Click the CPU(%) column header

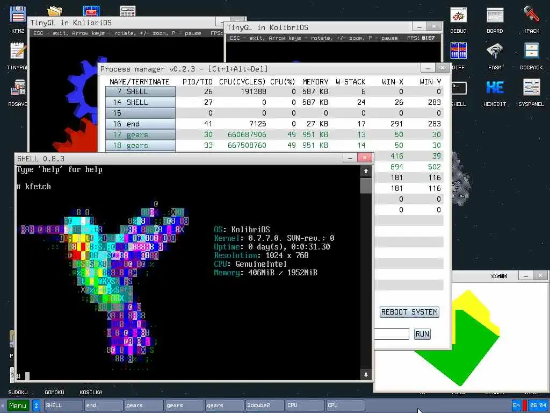coord(283,82)
